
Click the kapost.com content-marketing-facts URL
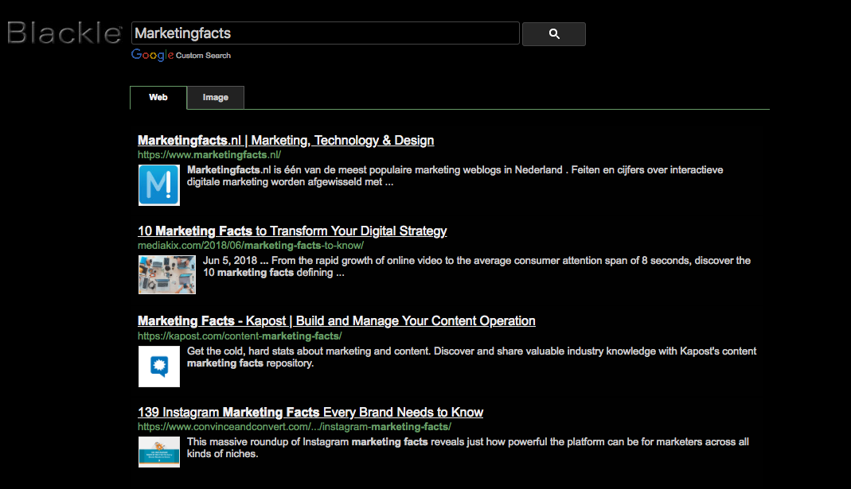coord(240,336)
